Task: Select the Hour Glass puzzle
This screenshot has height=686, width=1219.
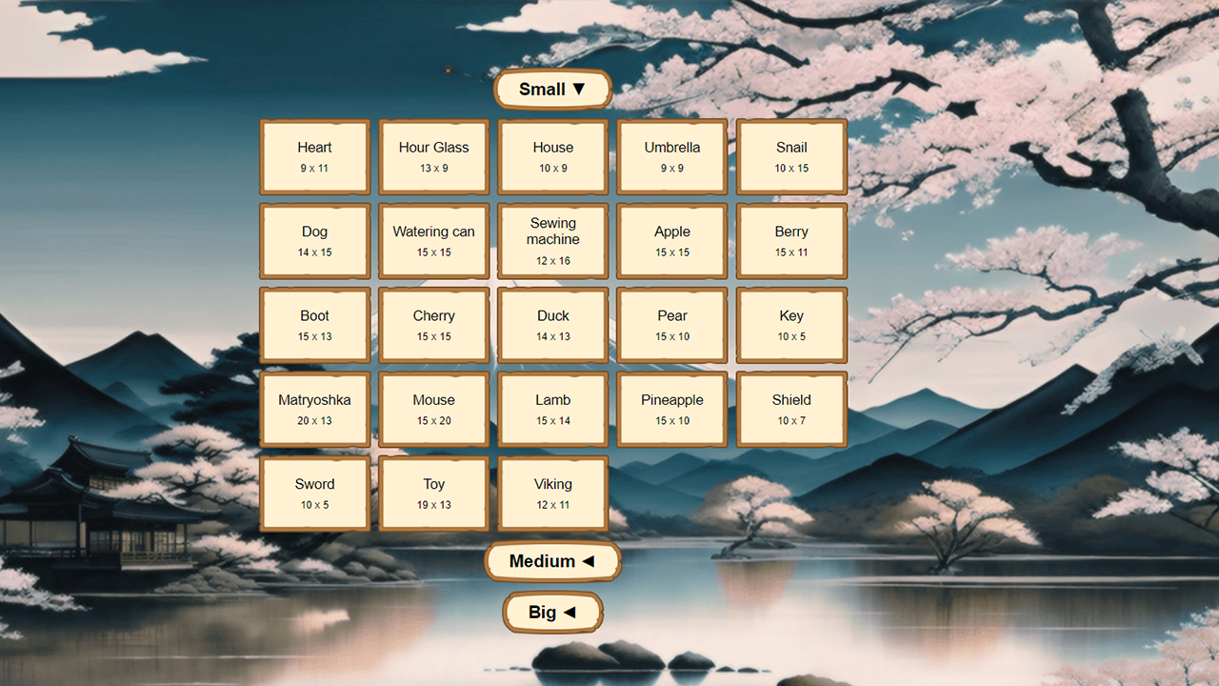Action: click(x=434, y=156)
